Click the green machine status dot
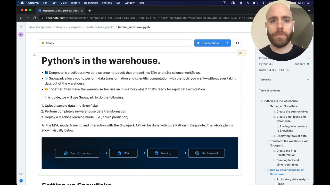 coord(308,64)
